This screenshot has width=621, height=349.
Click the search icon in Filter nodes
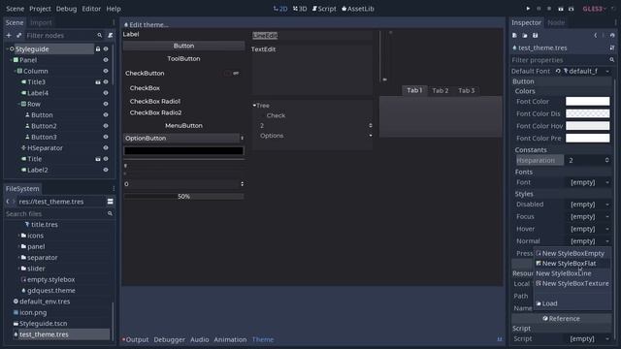click(x=100, y=36)
